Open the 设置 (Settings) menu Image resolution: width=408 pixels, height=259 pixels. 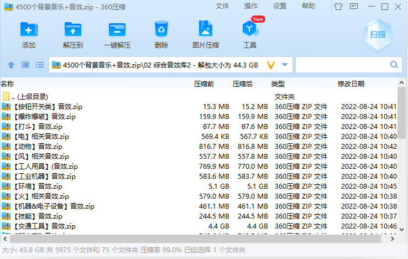[x=280, y=6]
